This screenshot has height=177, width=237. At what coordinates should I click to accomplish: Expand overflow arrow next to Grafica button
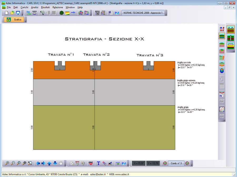pyautogui.click(x=26, y=21)
